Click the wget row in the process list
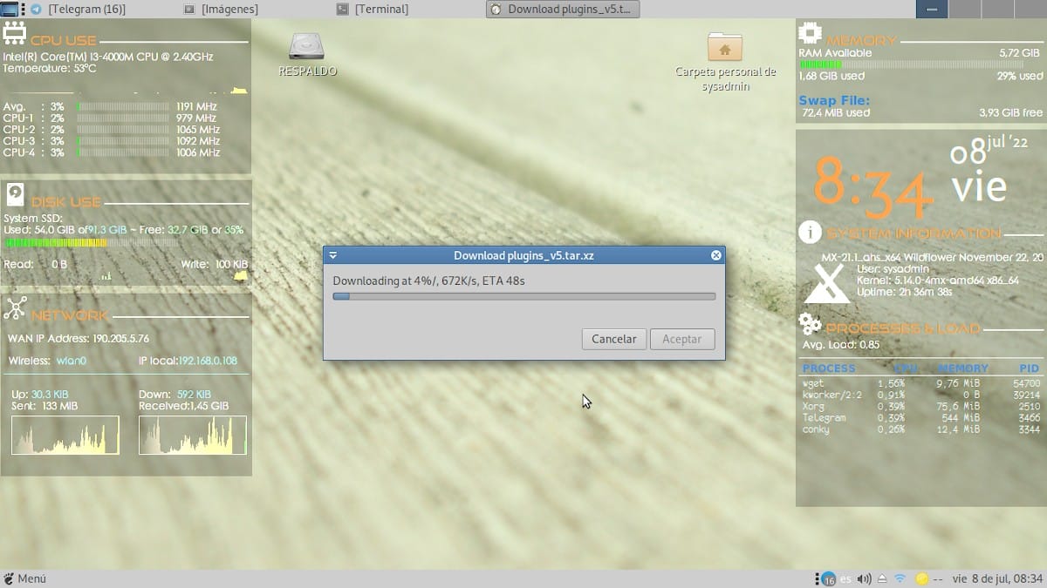 [921, 383]
